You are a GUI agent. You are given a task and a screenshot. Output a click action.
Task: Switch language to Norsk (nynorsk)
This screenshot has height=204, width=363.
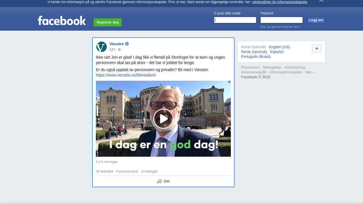point(254,52)
